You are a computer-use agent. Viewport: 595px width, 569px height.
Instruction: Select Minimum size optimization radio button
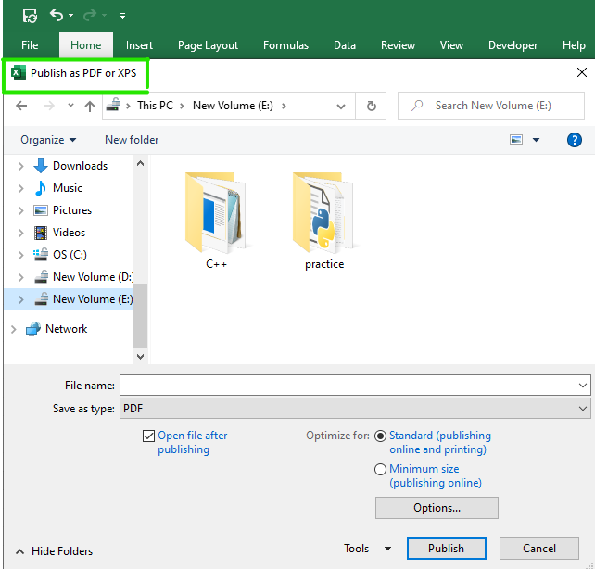pos(380,470)
